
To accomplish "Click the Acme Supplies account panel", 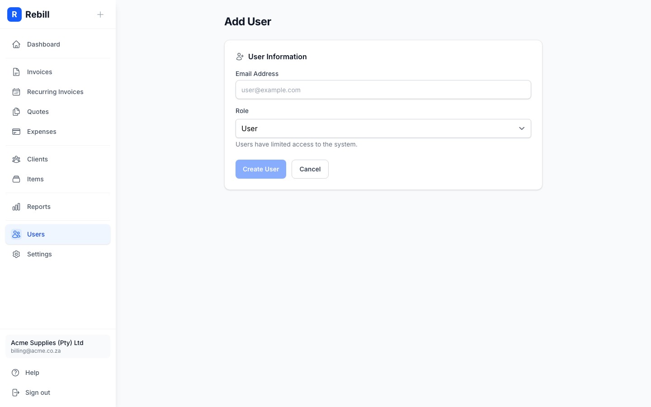I will [x=58, y=346].
